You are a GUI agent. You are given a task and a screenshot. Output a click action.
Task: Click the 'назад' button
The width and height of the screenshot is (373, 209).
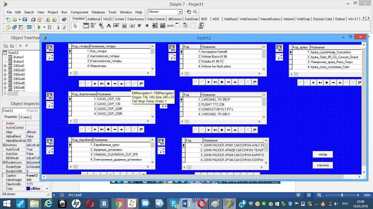pyautogui.click(x=323, y=154)
